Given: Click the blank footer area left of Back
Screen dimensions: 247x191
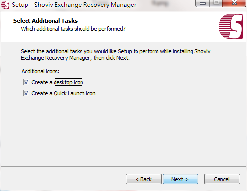Looking at the screenshot, I should point(64,179).
